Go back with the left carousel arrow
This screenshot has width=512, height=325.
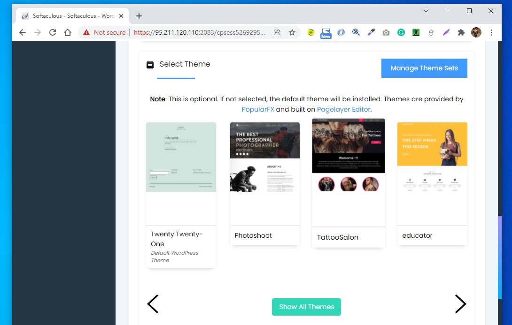pos(153,304)
